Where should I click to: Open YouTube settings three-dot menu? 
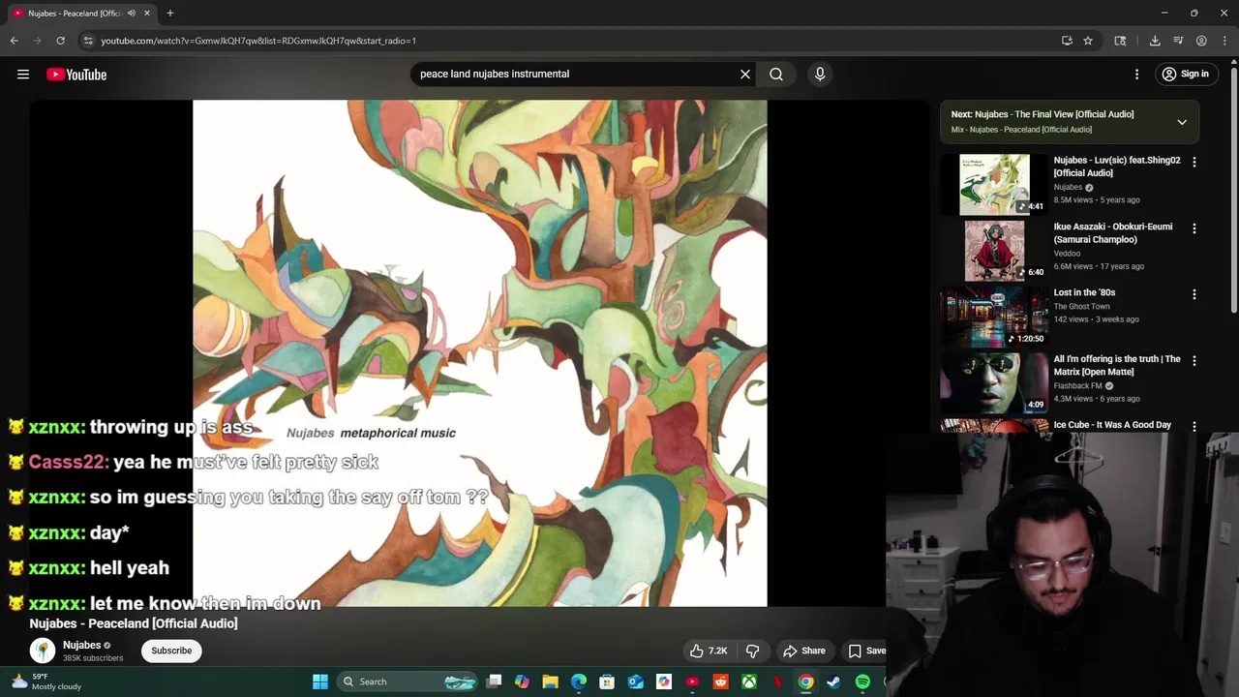pos(1137,74)
